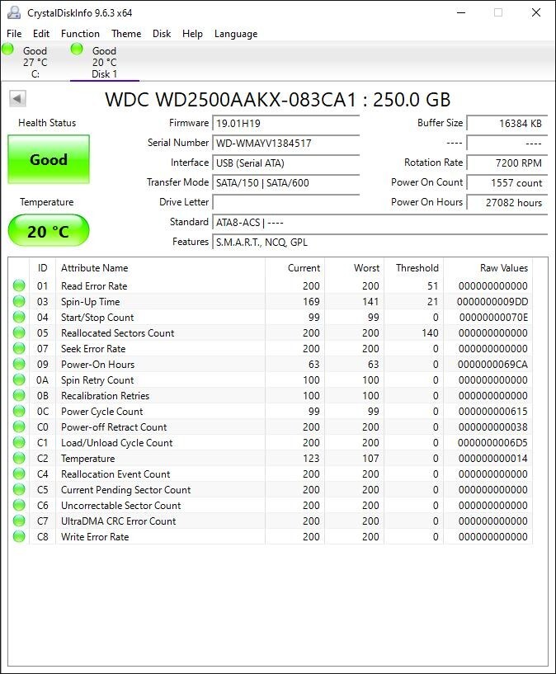The width and height of the screenshot is (556, 674).
Task: Select the Disk 1 tab
Action: [x=105, y=62]
